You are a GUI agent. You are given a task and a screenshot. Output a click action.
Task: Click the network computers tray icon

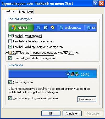[x=73, y=74]
